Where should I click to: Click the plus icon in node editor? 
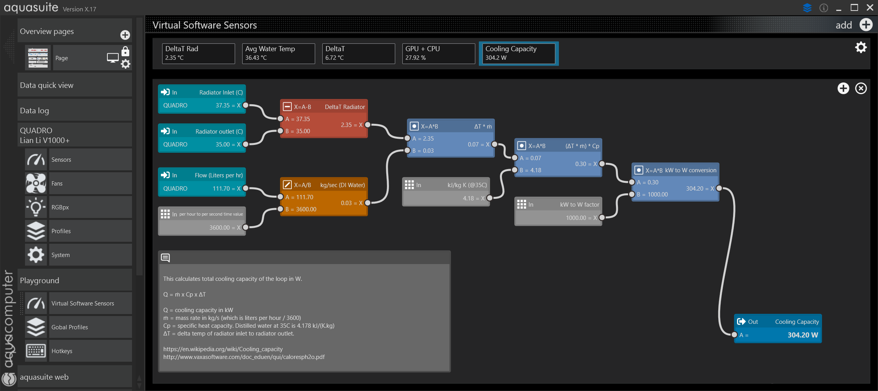843,88
